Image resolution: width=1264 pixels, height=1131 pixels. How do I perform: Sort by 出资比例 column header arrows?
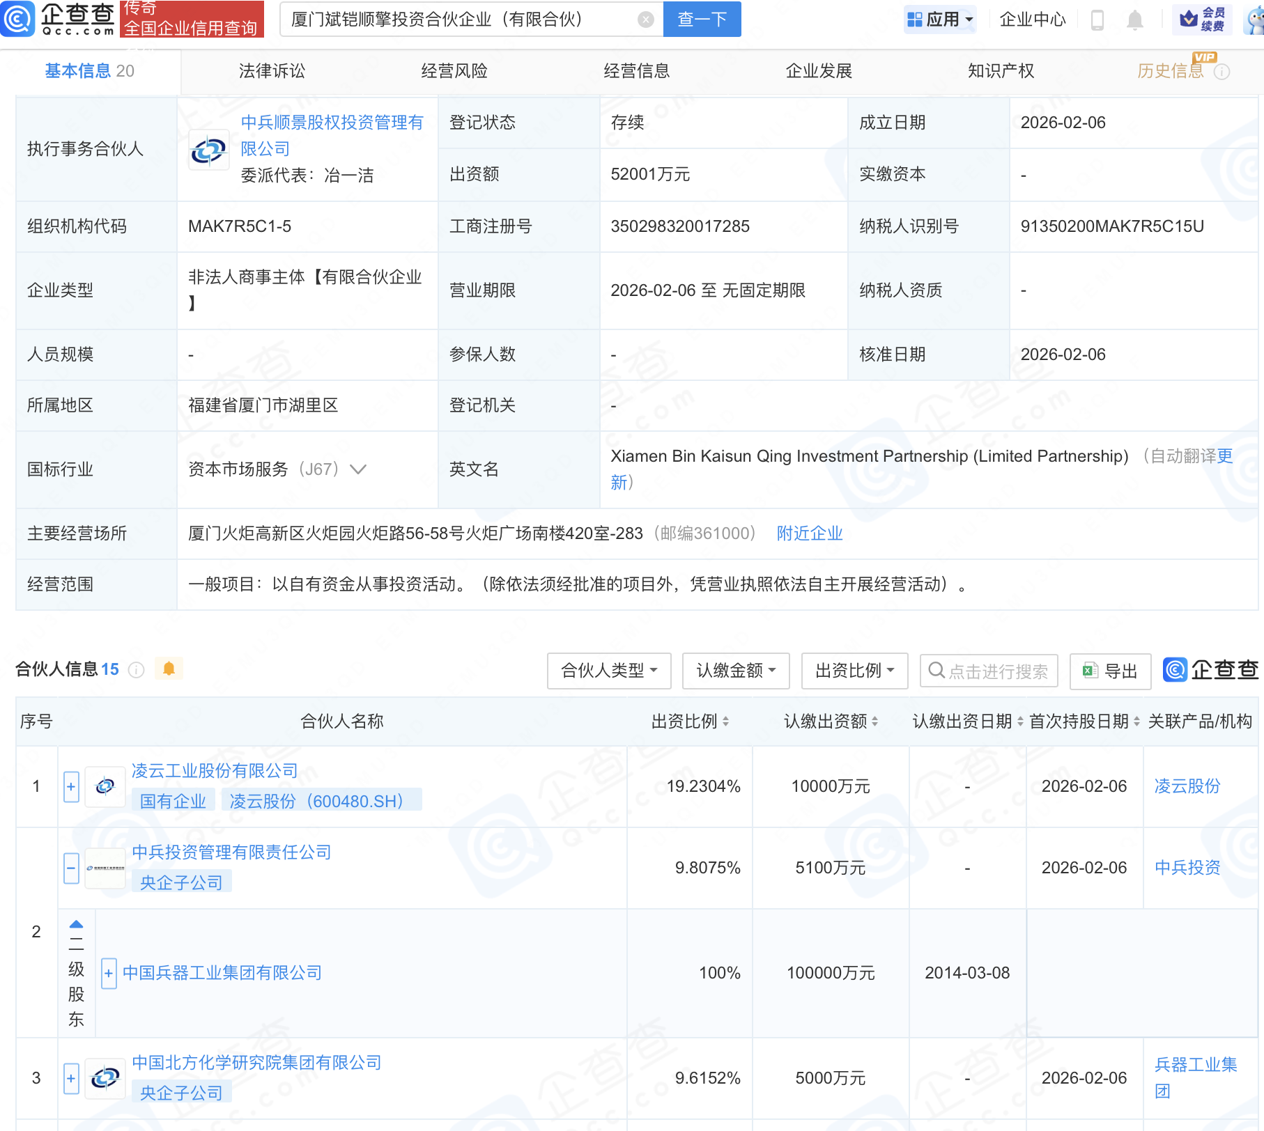click(725, 721)
